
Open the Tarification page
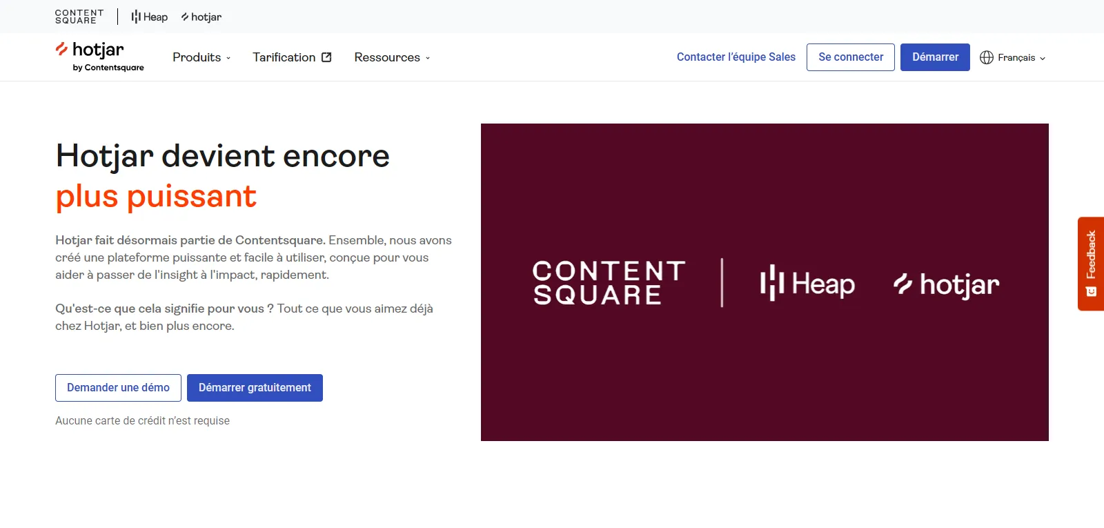pos(284,57)
